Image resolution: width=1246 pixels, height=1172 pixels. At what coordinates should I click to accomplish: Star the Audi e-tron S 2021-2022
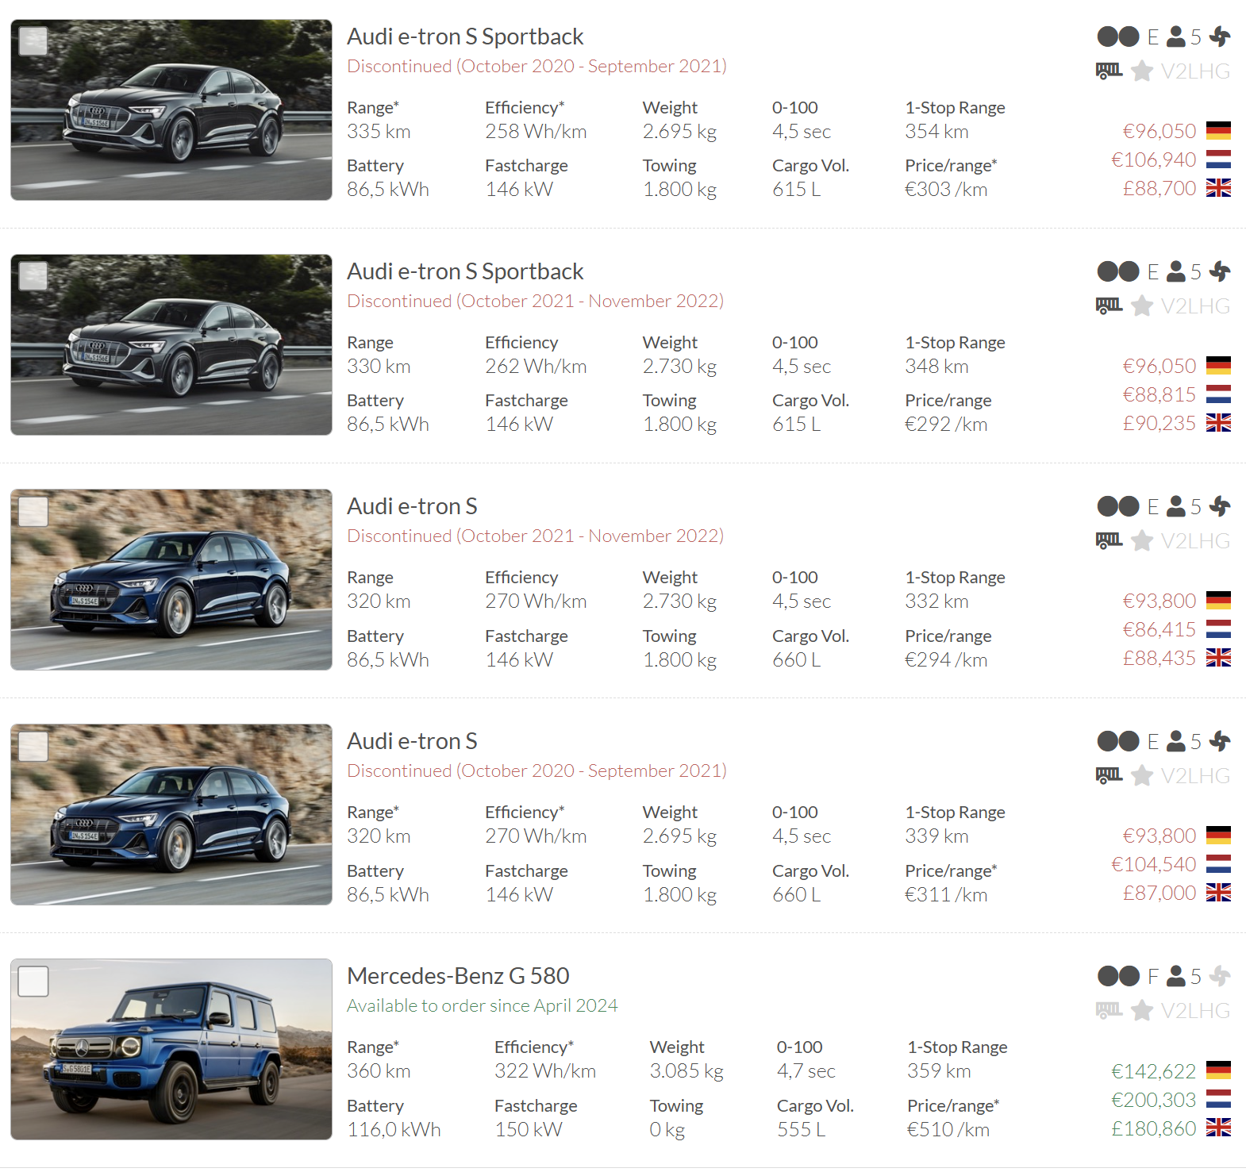tap(1142, 541)
